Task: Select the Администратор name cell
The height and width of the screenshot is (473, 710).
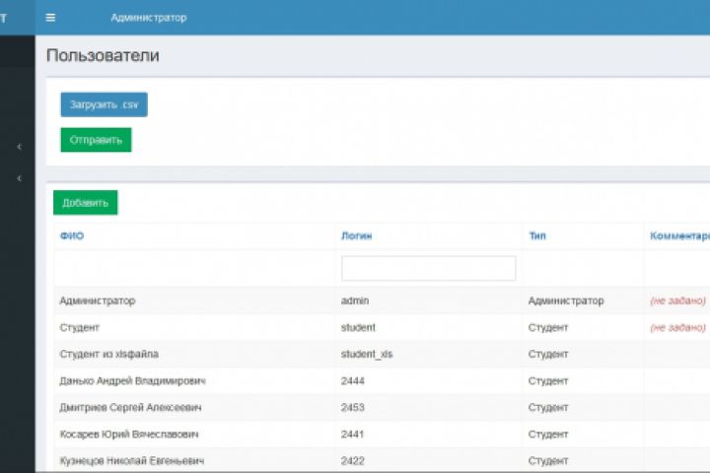Action: [x=98, y=301]
